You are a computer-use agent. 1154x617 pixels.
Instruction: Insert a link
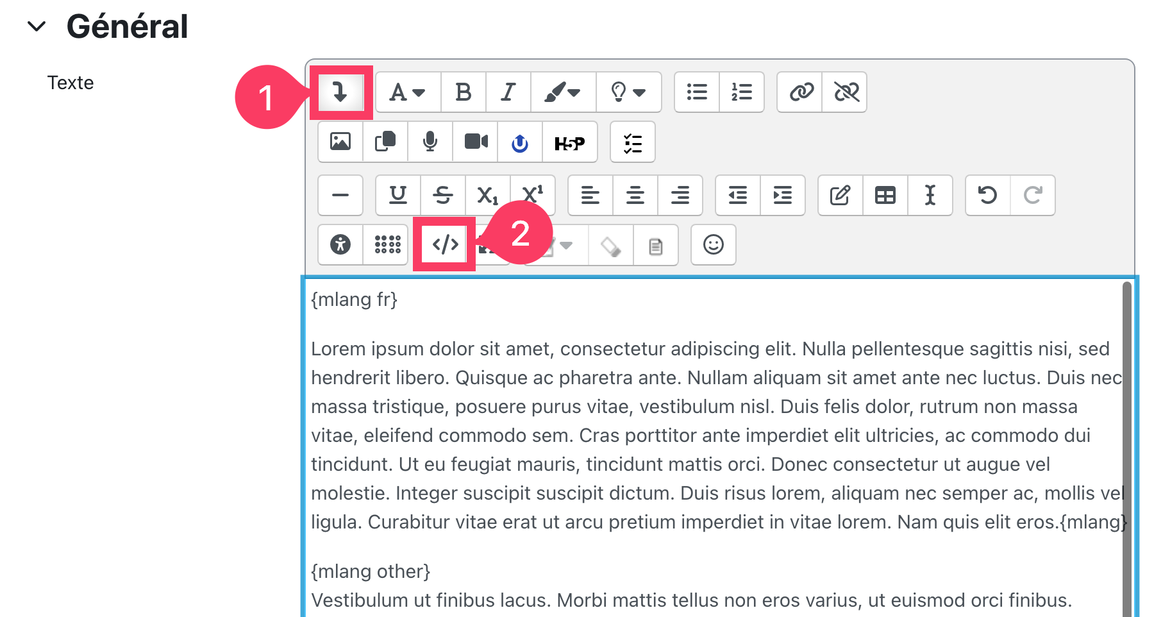pos(801,92)
